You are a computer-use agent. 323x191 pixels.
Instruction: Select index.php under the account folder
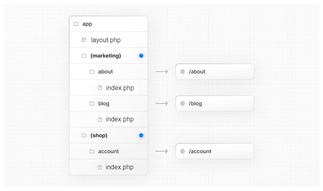[120, 167]
